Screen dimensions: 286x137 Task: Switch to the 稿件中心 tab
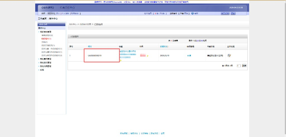pos(53,19)
